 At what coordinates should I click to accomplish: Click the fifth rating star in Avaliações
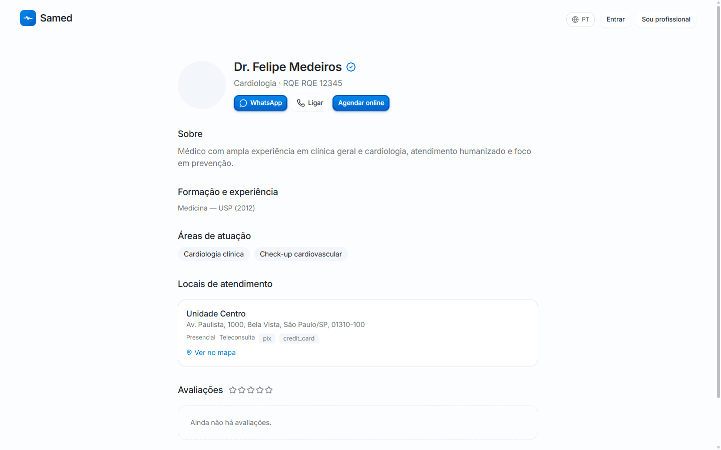(269, 390)
